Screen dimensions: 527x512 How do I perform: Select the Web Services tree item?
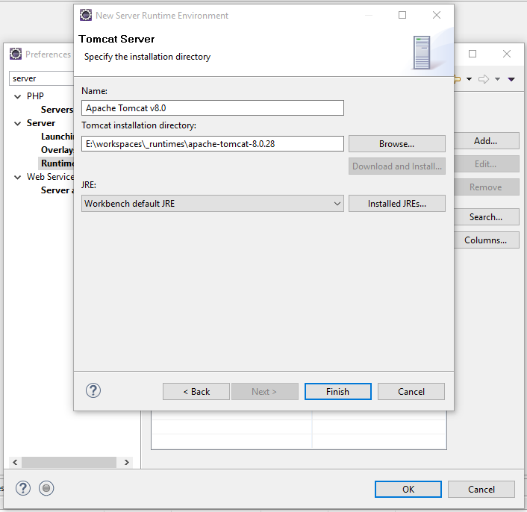(50, 177)
